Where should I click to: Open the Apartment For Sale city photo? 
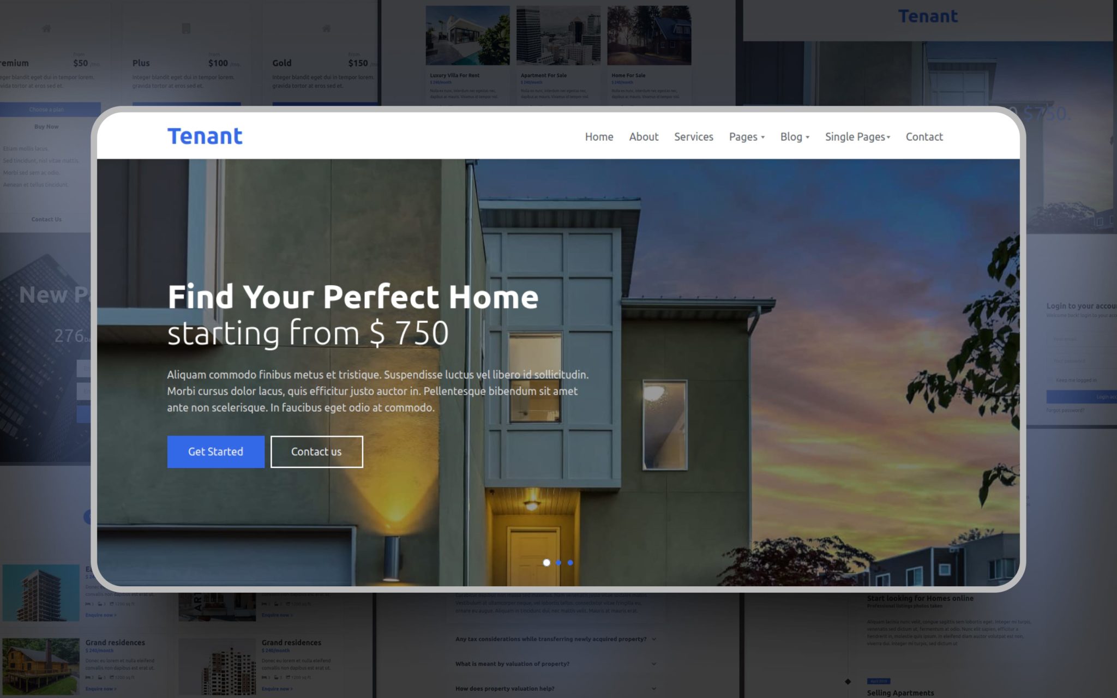pyautogui.click(x=558, y=35)
